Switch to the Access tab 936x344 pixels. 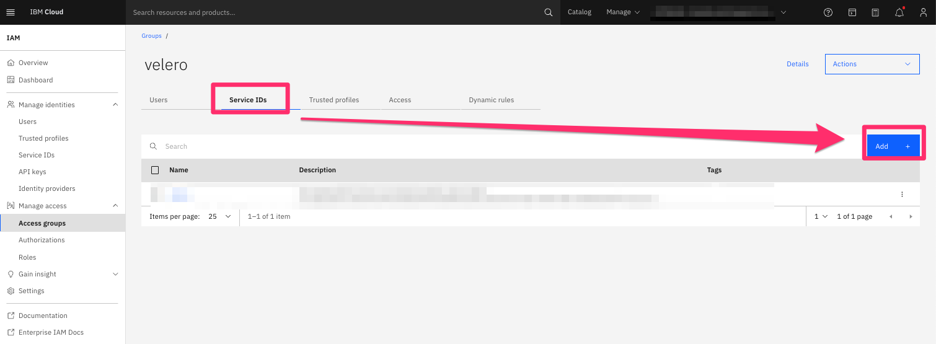point(400,100)
